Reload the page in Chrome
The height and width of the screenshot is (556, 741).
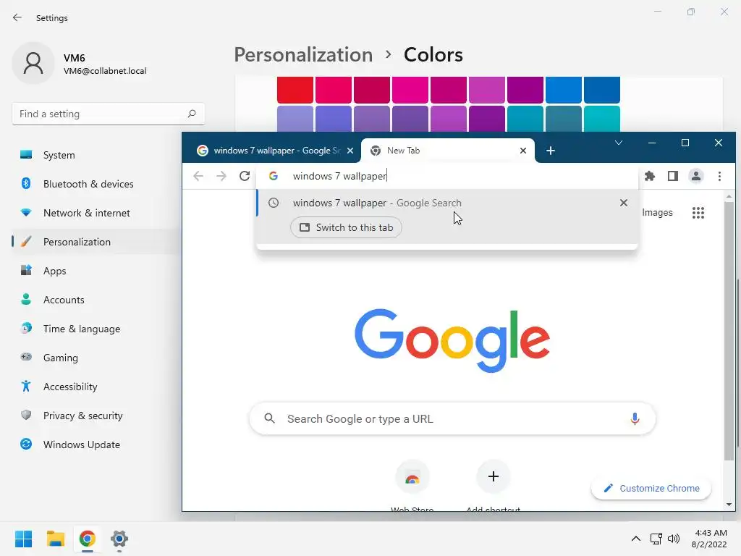click(245, 177)
